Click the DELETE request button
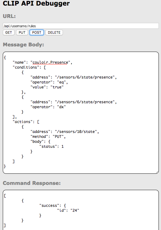161x230 pixels. [x=54, y=32]
